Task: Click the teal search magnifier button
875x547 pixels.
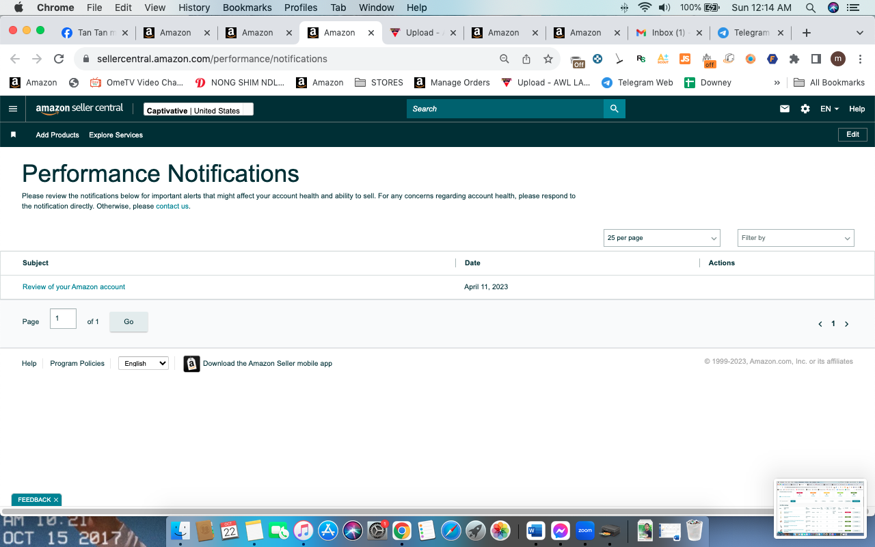Action: coord(615,109)
